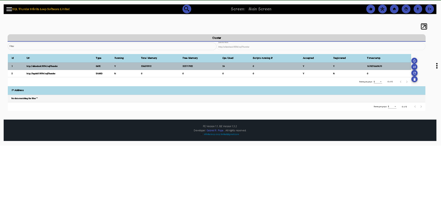Click the robot face icon in header
This screenshot has height=221, width=441.
point(406,9)
